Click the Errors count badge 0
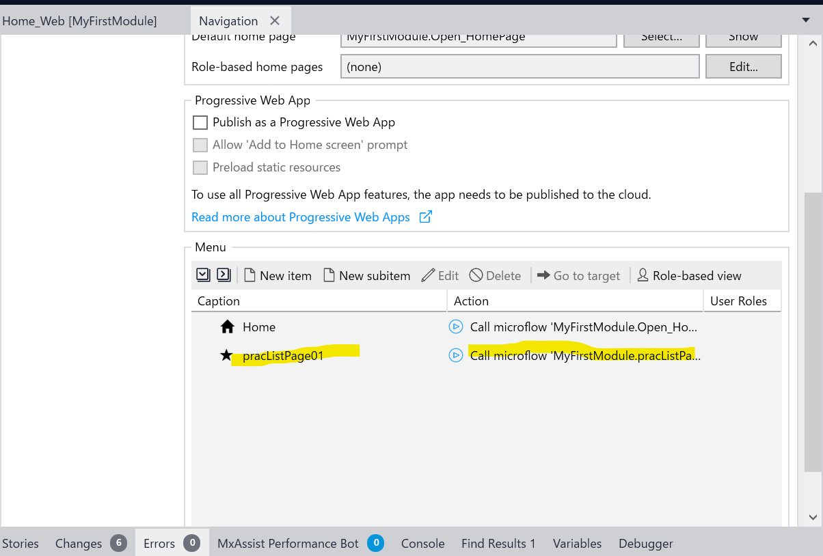Image resolution: width=823 pixels, height=556 pixels. click(x=192, y=544)
